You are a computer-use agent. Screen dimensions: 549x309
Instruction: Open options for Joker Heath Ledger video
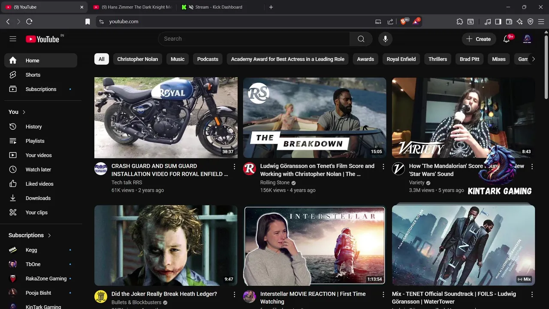234,294
